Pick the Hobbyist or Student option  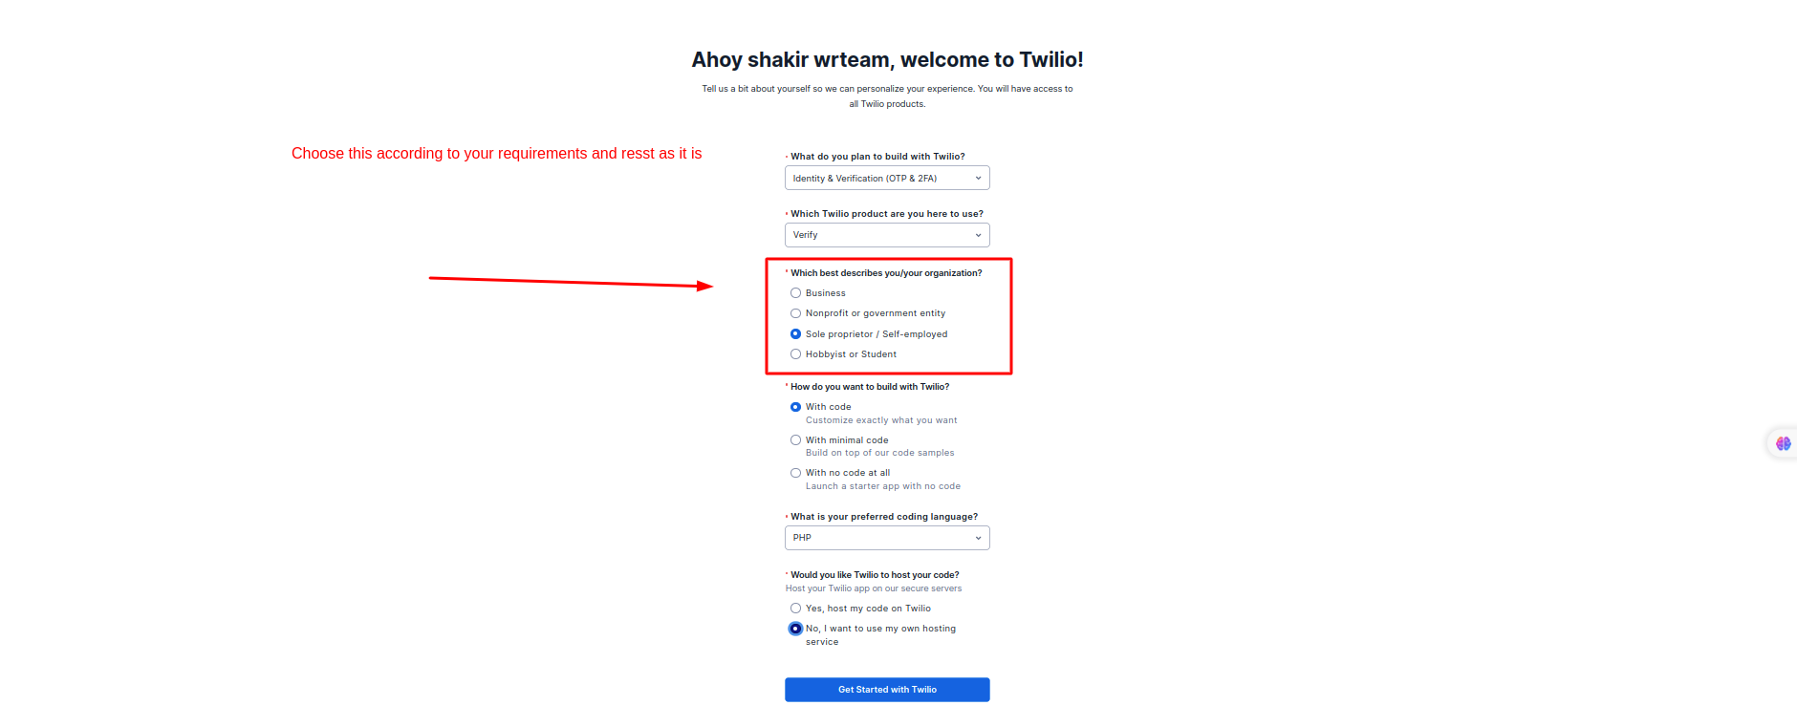[x=795, y=353]
